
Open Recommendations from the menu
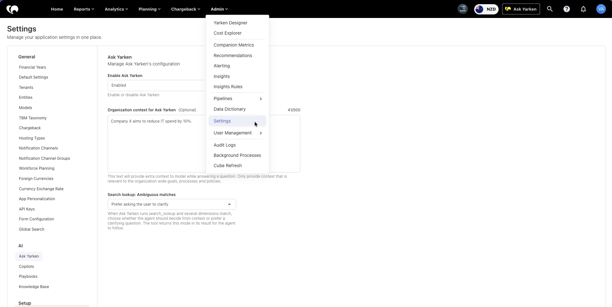point(237,55)
